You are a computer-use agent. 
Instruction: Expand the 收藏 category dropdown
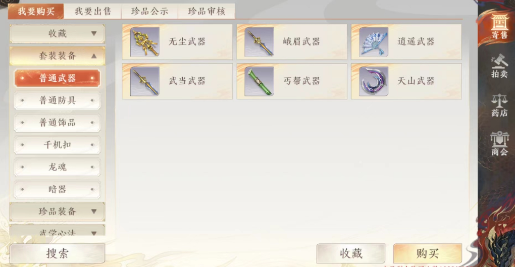58,33
